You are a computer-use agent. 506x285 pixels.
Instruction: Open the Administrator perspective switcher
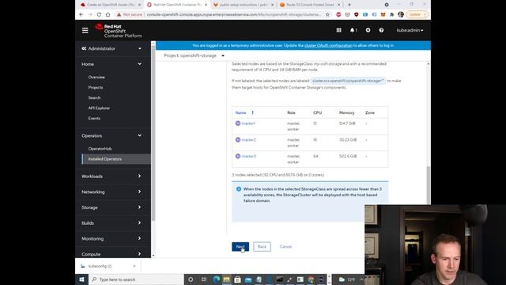(112, 48)
